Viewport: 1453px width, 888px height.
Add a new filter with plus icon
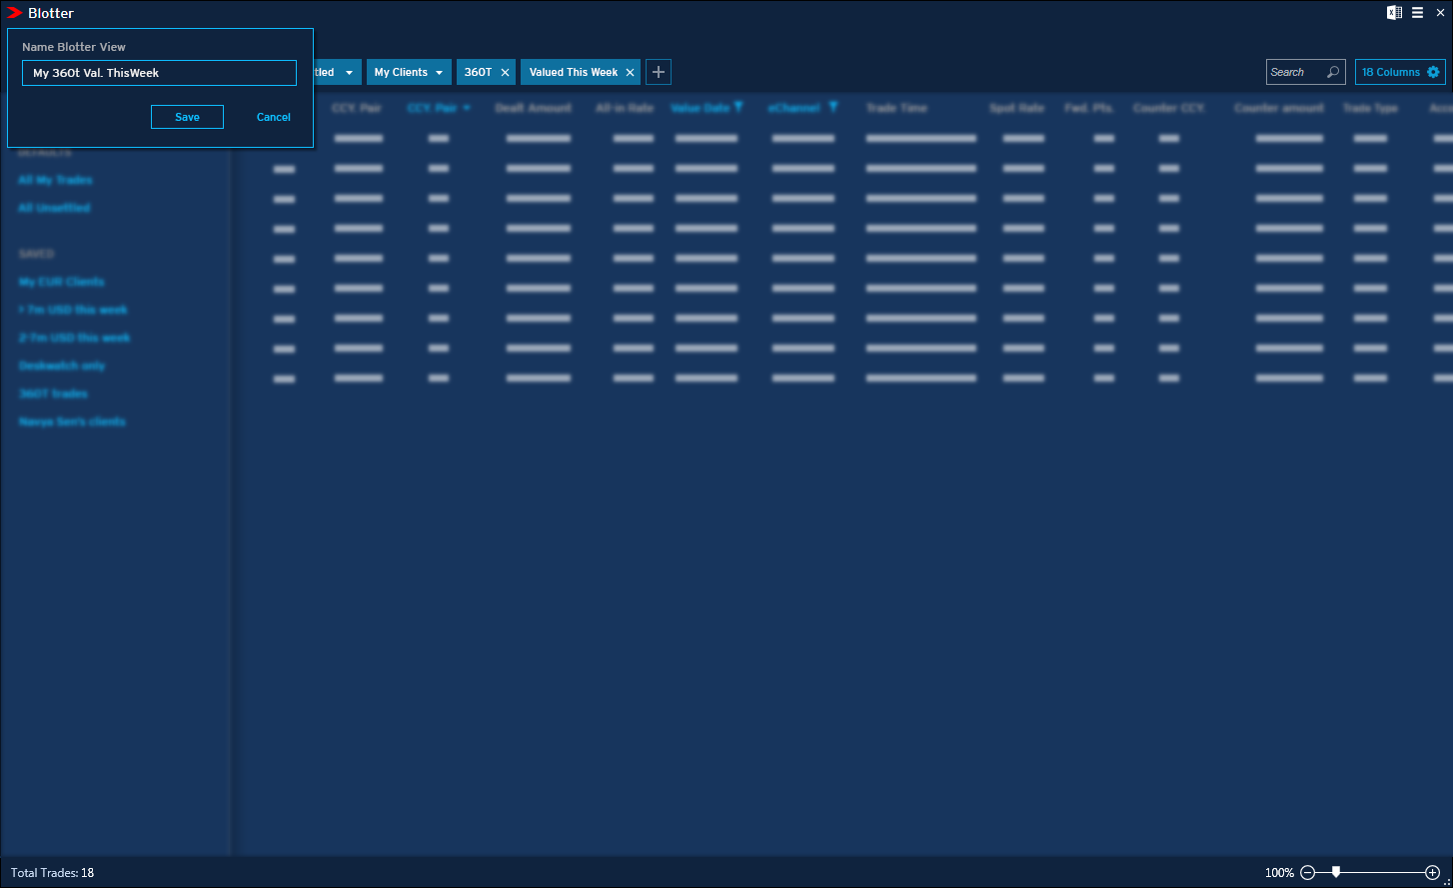pyautogui.click(x=659, y=72)
